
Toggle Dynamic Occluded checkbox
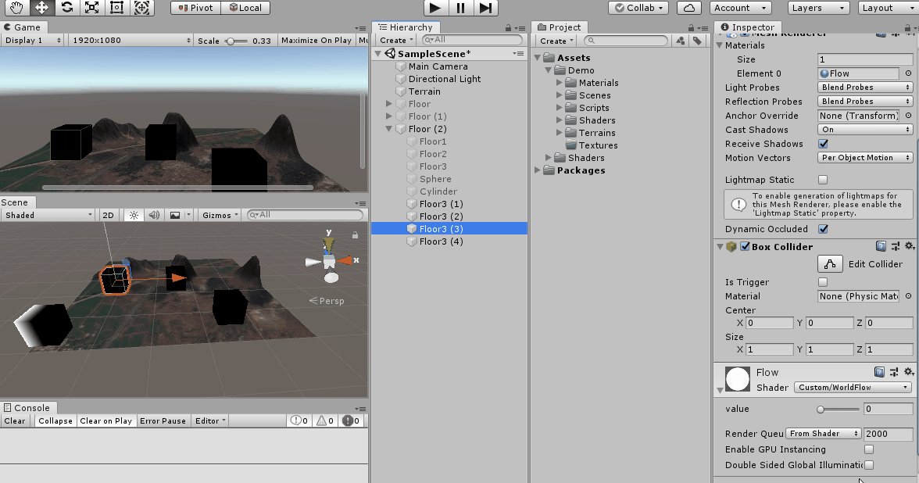coord(823,228)
